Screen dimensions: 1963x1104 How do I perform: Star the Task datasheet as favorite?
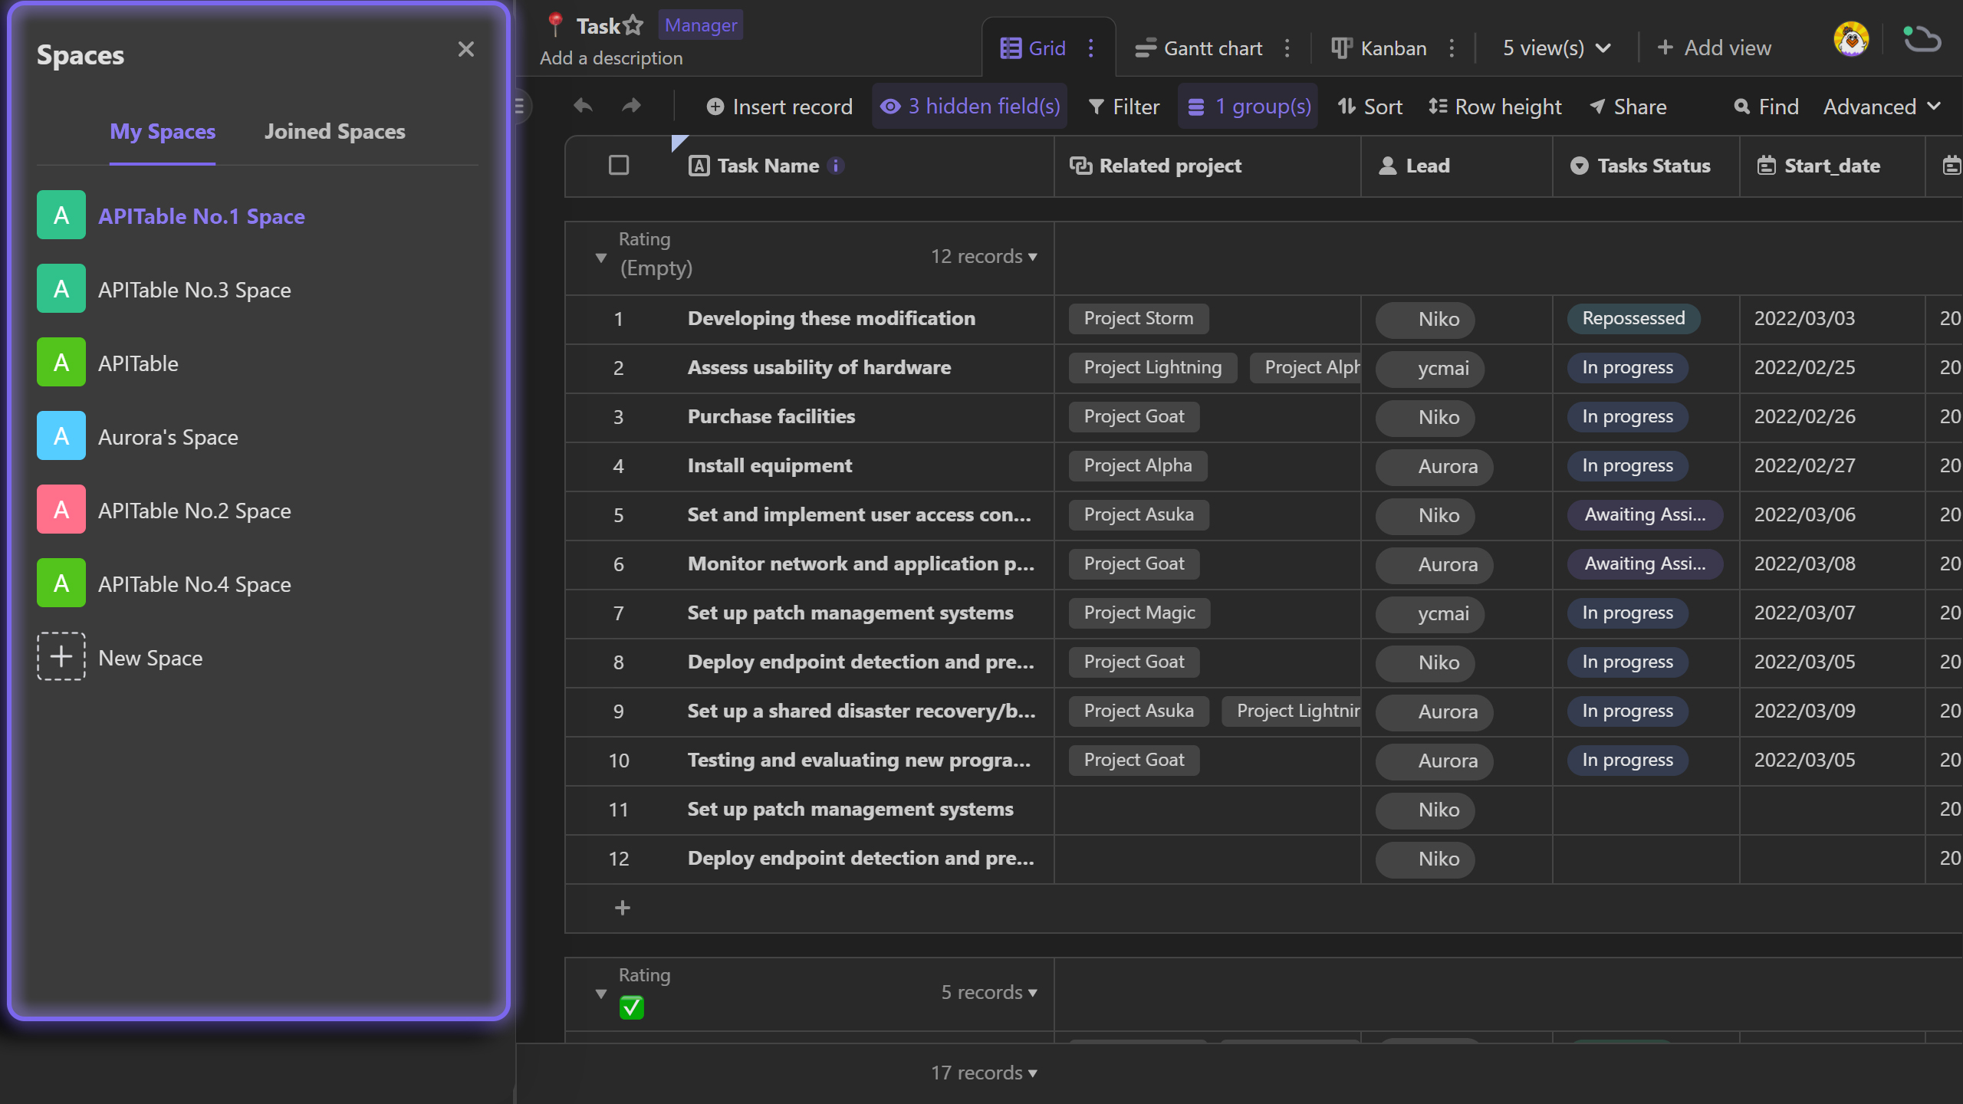pos(633,25)
